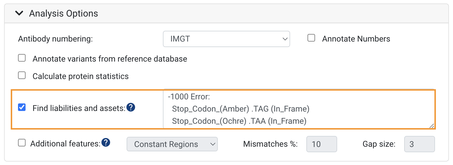This screenshot has width=453, height=165.
Task: Open help icon beside Find liabilities and assets
Action: pyautogui.click(x=131, y=108)
